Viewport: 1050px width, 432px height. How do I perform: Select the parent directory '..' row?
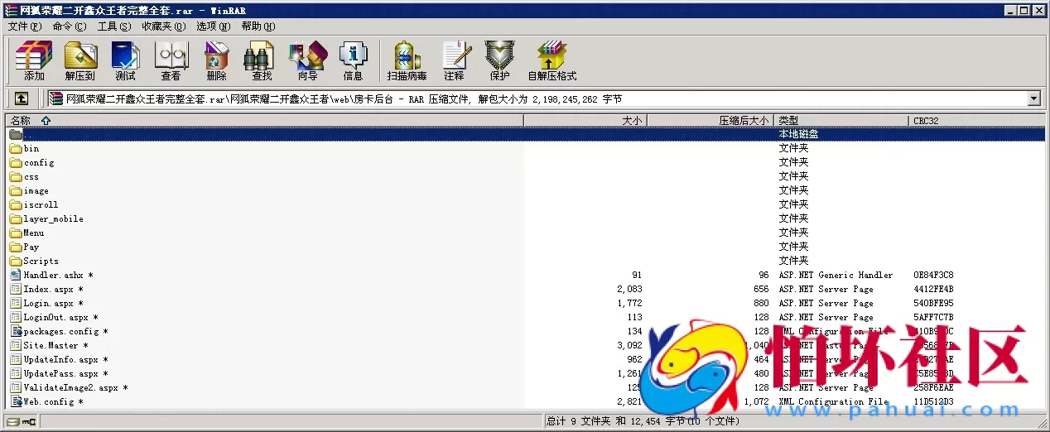click(525, 135)
